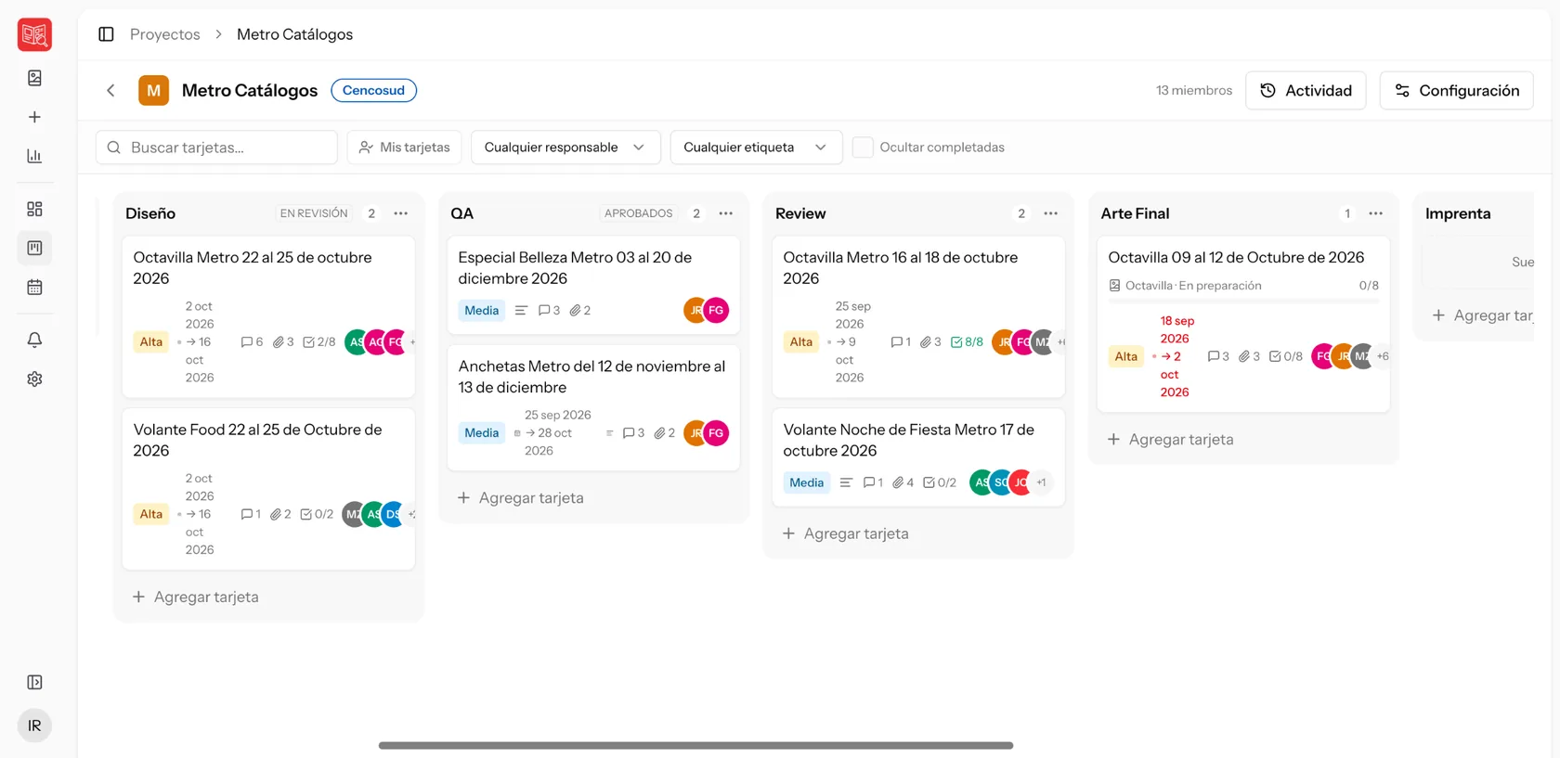Viewport: 1560px width, 758px height.
Task: Open the Cualquier etiqueta dropdown
Action: pos(756,148)
